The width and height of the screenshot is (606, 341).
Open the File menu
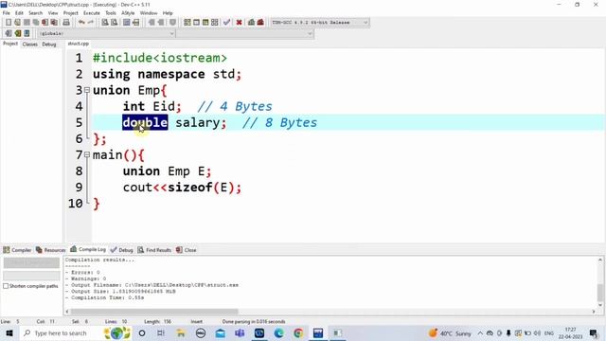7,12
